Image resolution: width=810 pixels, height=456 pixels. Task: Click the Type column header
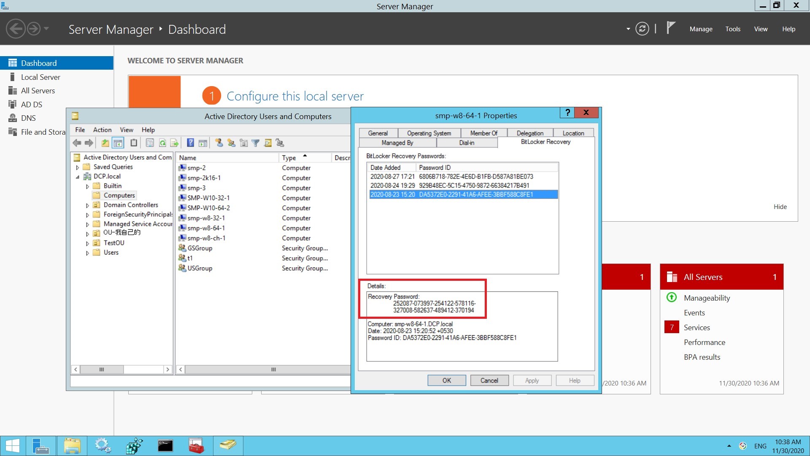(305, 157)
